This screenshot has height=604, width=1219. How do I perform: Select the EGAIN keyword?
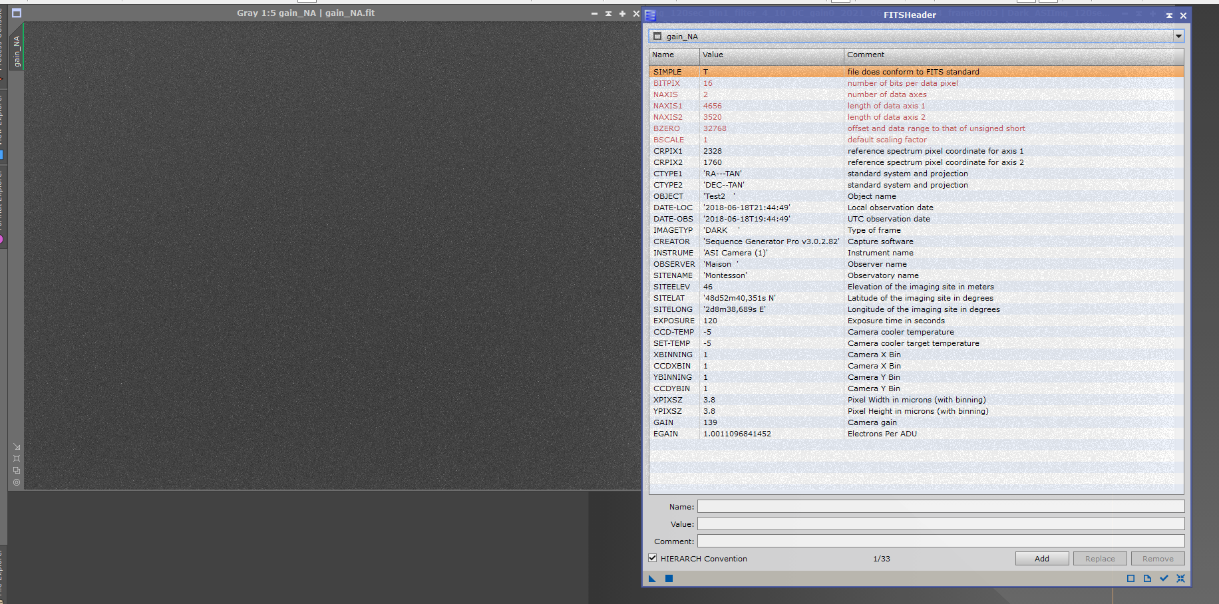coord(666,434)
